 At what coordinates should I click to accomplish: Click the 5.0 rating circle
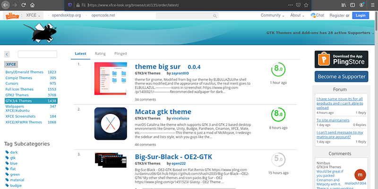coord(278,159)
